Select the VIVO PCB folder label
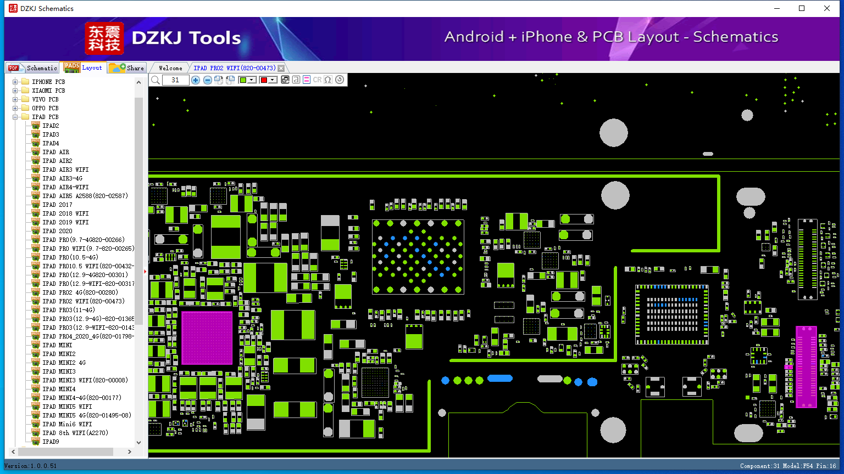 [x=45, y=99]
